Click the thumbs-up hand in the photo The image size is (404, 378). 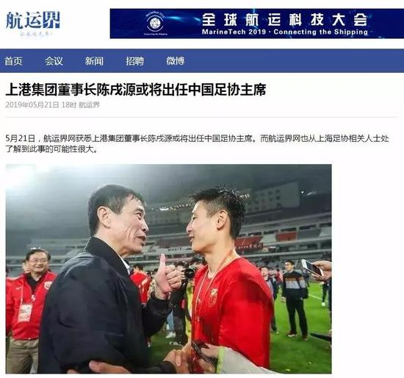pyautogui.click(x=167, y=277)
